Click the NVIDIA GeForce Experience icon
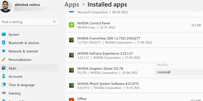The image size is (203, 101). pos(72,55)
